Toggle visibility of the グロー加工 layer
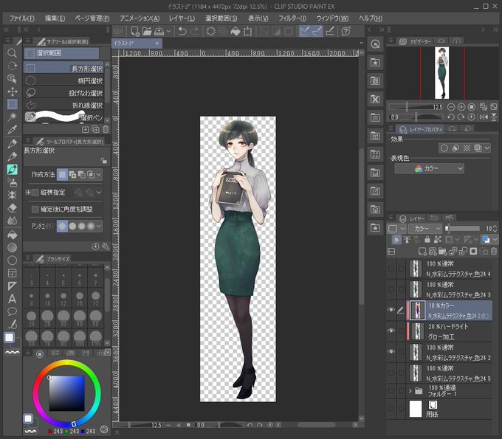Image resolution: width=502 pixels, height=439 pixels. coord(391,331)
